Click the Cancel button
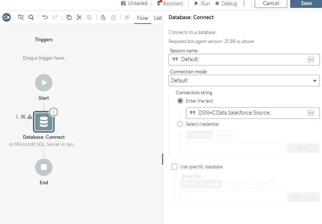 (x=271, y=4)
